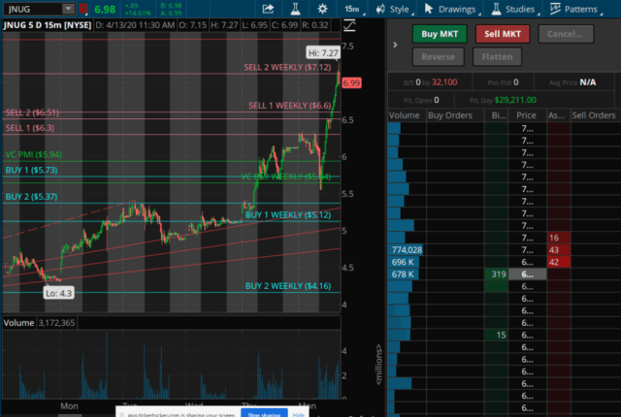The height and width of the screenshot is (417, 621).
Task: Click the BUY 1 WEEKLY ($5.12) label
Action: point(288,215)
